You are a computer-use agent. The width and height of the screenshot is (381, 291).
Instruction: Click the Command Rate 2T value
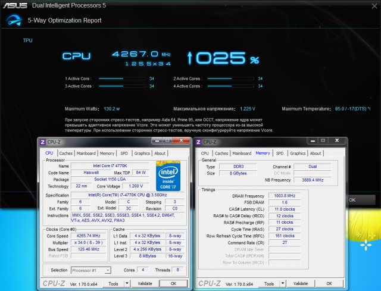pyautogui.click(x=285, y=243)
